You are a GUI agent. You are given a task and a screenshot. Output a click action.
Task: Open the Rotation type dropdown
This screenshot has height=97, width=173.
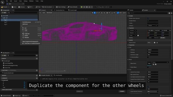tap(133, 33)
